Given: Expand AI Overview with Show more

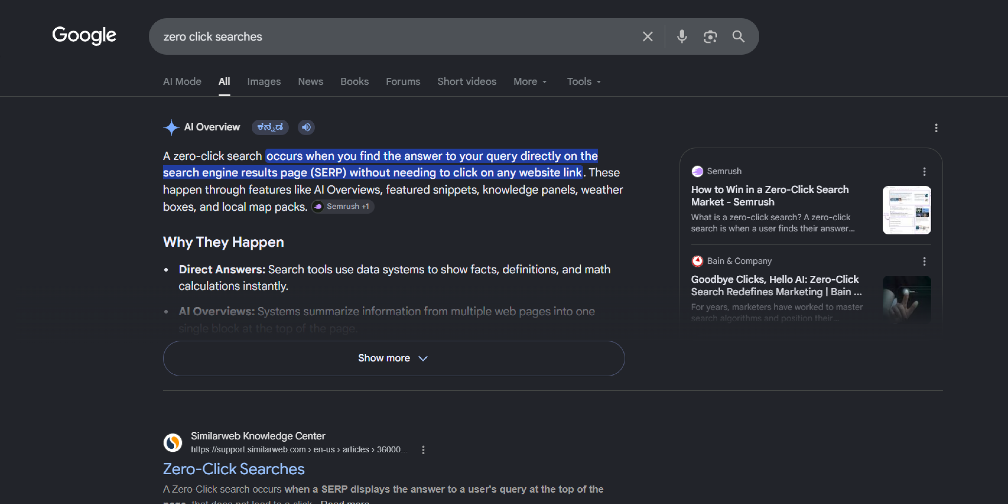Looking at the screenshot, I should point(394,358).
